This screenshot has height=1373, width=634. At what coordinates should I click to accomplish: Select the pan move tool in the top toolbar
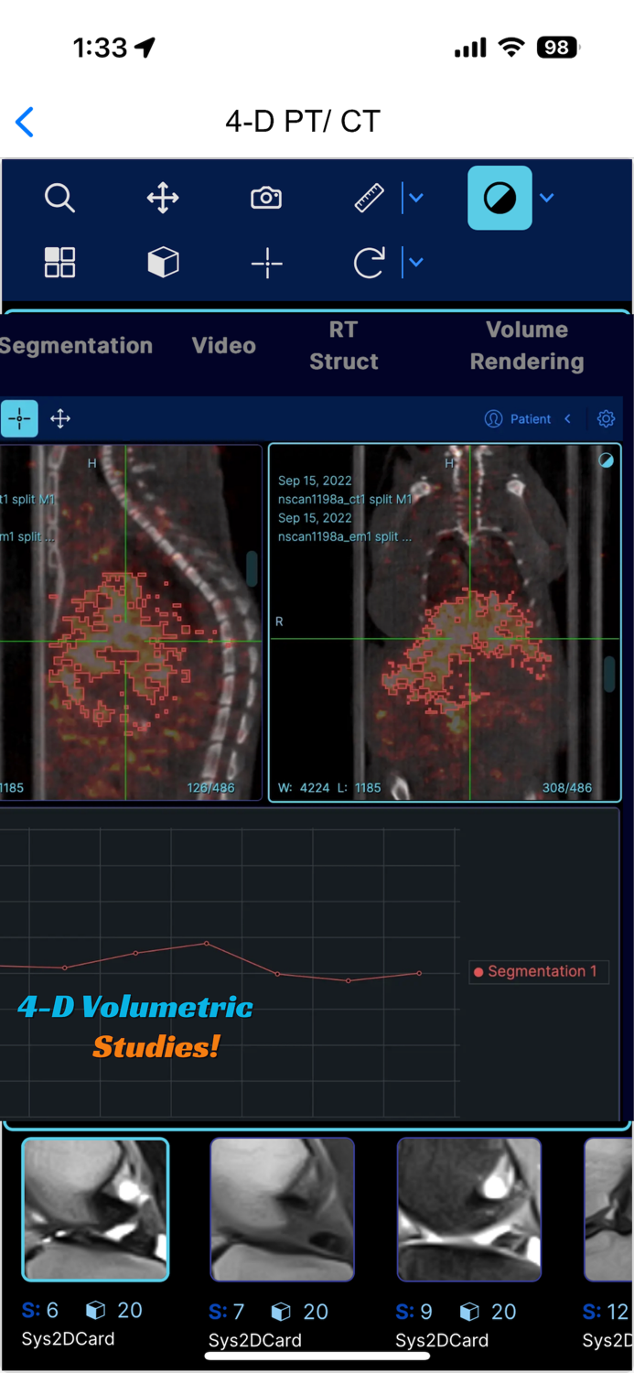point(163,198)
